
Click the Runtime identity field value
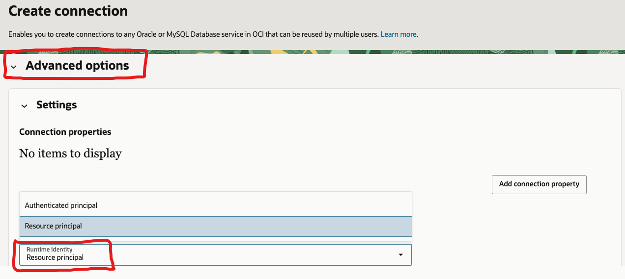55,257
